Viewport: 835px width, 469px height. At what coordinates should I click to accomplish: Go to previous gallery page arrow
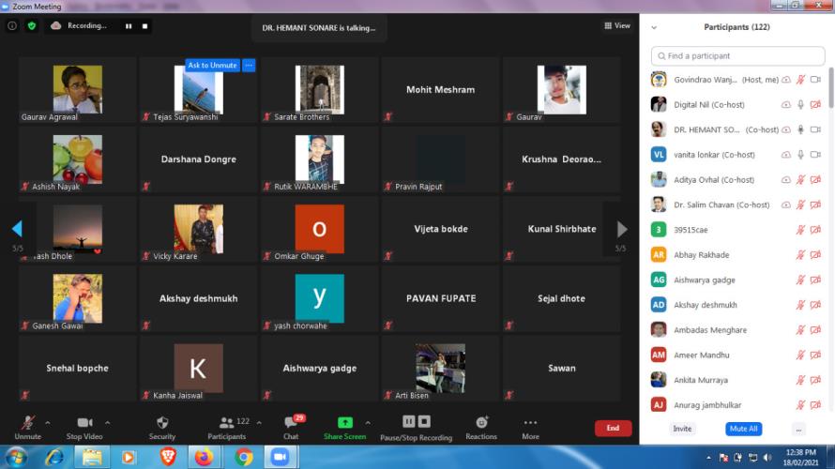coord(17,228)
